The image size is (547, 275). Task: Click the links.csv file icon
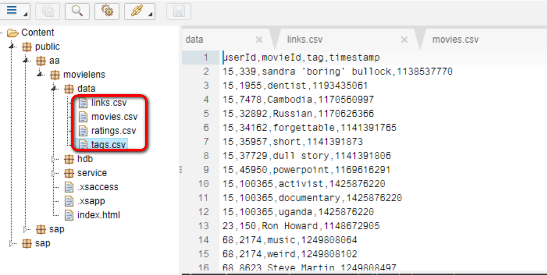83,103
